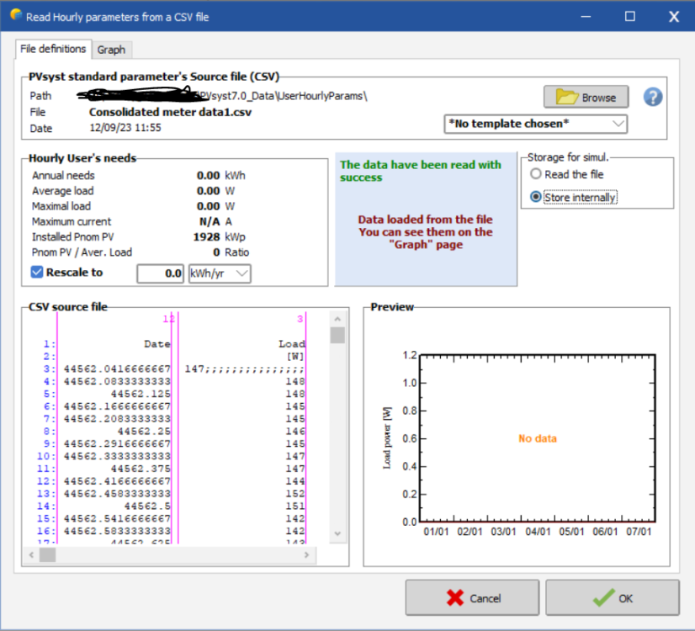Click the PVsyst app icon in title bar

(14, 16)
